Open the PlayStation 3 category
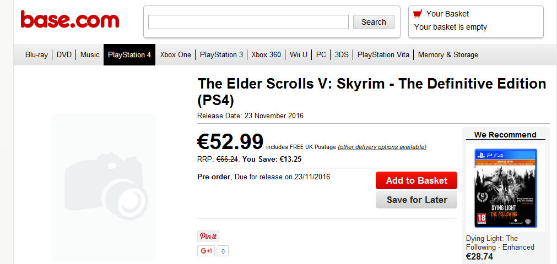557x264 pixels. click(x=221, y=54)
